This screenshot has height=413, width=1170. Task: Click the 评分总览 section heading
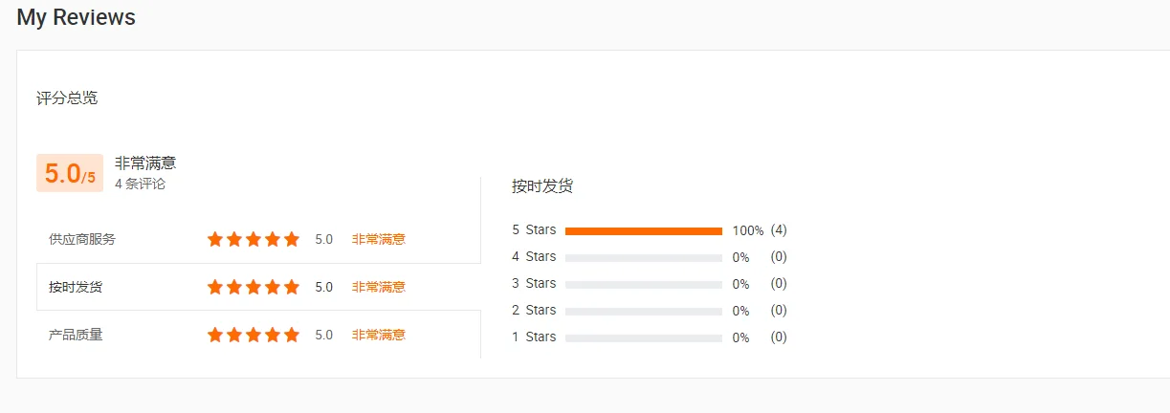[67, 98]
